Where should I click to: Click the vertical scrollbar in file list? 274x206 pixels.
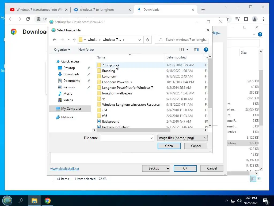pos(210,83)
